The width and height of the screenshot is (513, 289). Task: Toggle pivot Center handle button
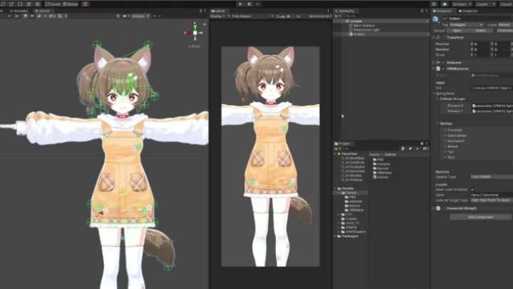53,4
